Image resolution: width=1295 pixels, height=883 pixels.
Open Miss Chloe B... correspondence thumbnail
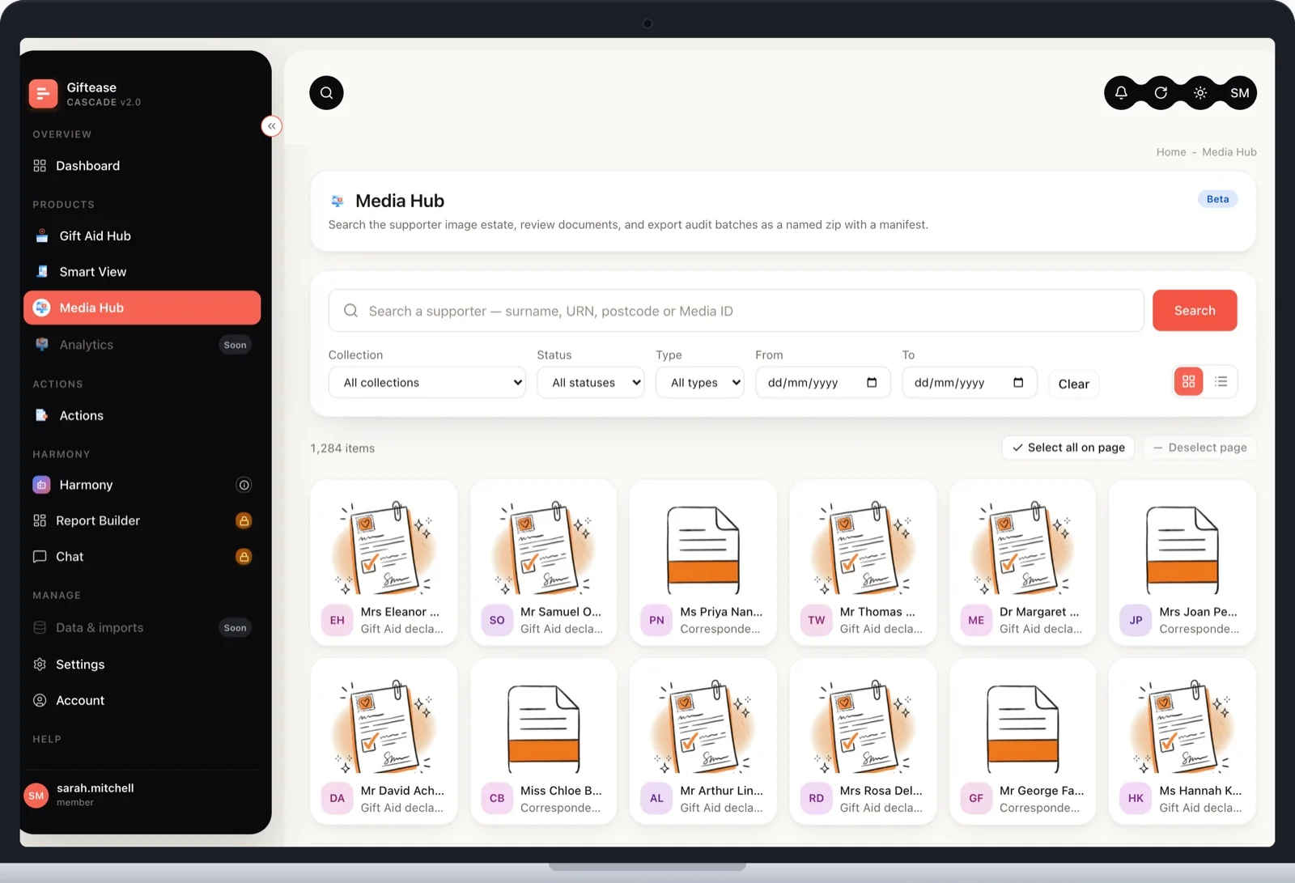pos(544,728)
